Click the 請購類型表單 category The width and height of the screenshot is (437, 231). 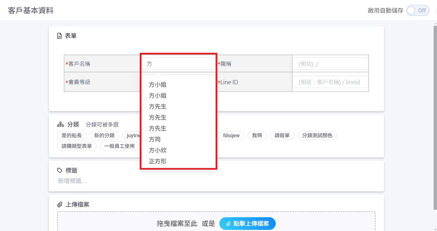point(77,146)
